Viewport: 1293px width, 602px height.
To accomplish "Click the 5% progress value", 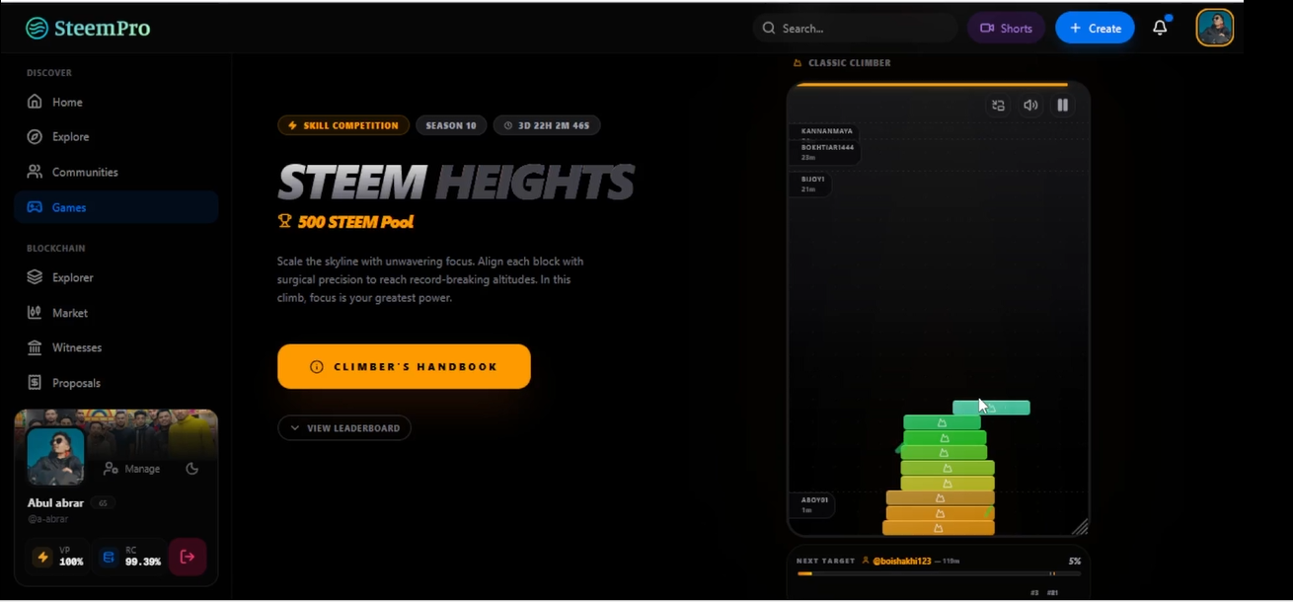I will pyautogui.click(x=1074, y=561).
